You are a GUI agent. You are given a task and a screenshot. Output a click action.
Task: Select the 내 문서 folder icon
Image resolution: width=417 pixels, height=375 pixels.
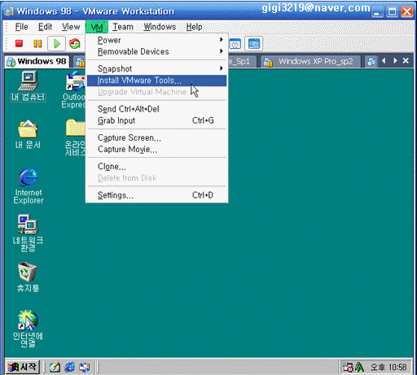coord(28,134)
